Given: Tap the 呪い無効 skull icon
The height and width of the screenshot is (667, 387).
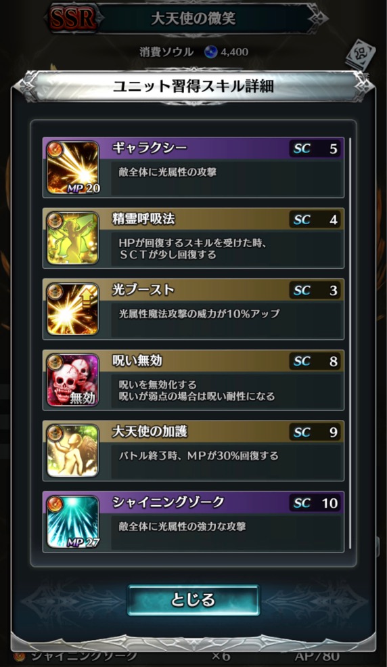Looking at the screenshot, I should (72, 380).
